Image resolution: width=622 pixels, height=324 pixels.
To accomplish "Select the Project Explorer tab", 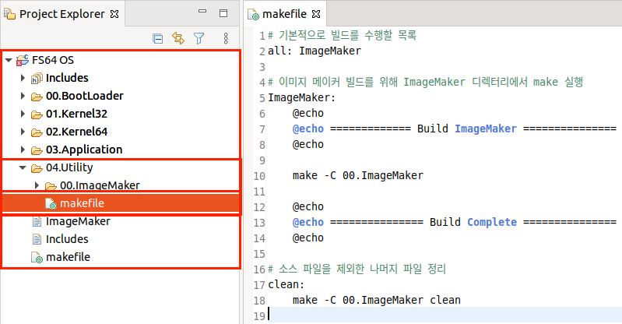I will pos(62,14).
